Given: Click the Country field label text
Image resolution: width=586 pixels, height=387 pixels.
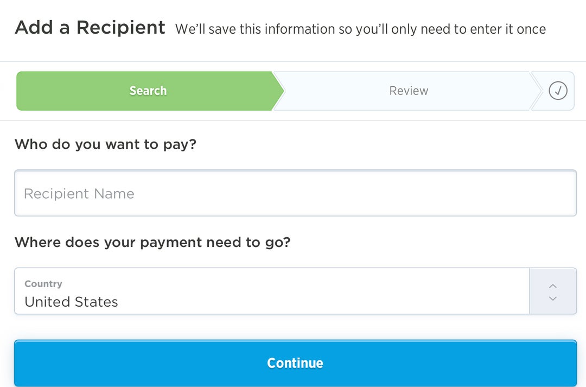Looking at the screenshot, I should pos(43,283).
